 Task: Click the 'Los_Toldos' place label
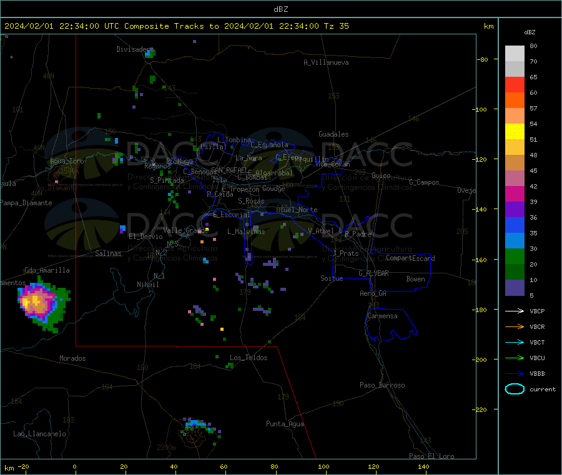point(249,358)
